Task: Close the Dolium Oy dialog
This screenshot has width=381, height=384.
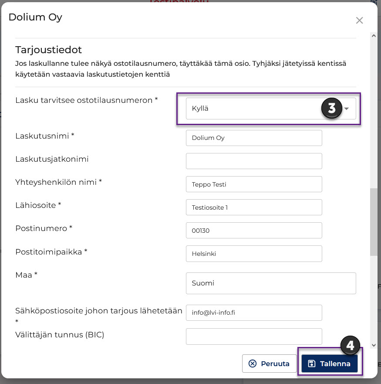Action: tap(359, 20)
